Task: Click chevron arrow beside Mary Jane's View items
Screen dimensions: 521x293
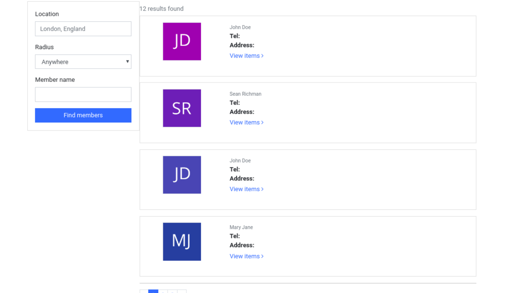Action: tap(262, 256)
